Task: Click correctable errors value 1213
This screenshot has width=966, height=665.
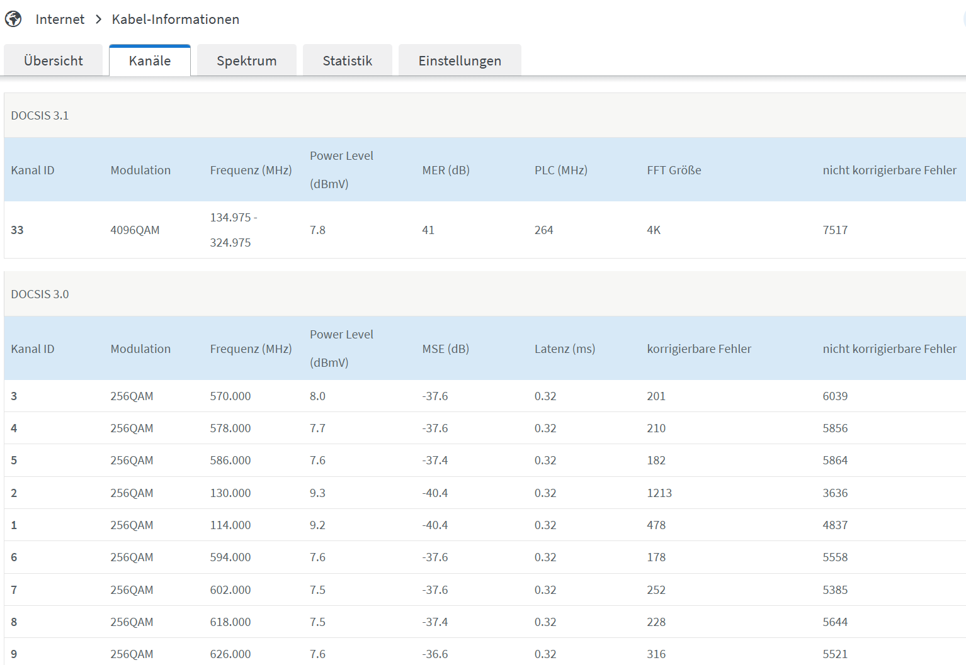Action: click(x=659, y=493)
